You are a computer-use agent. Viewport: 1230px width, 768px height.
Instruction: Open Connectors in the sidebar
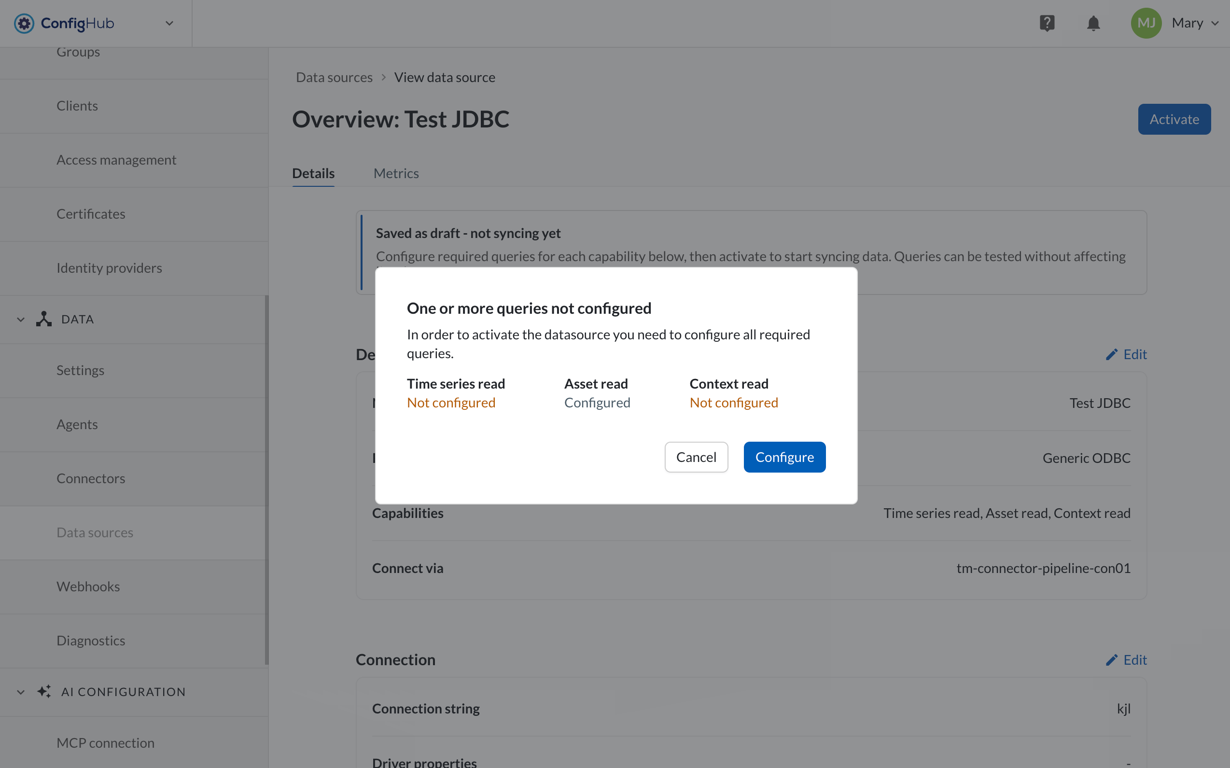(x=133, y=478)
